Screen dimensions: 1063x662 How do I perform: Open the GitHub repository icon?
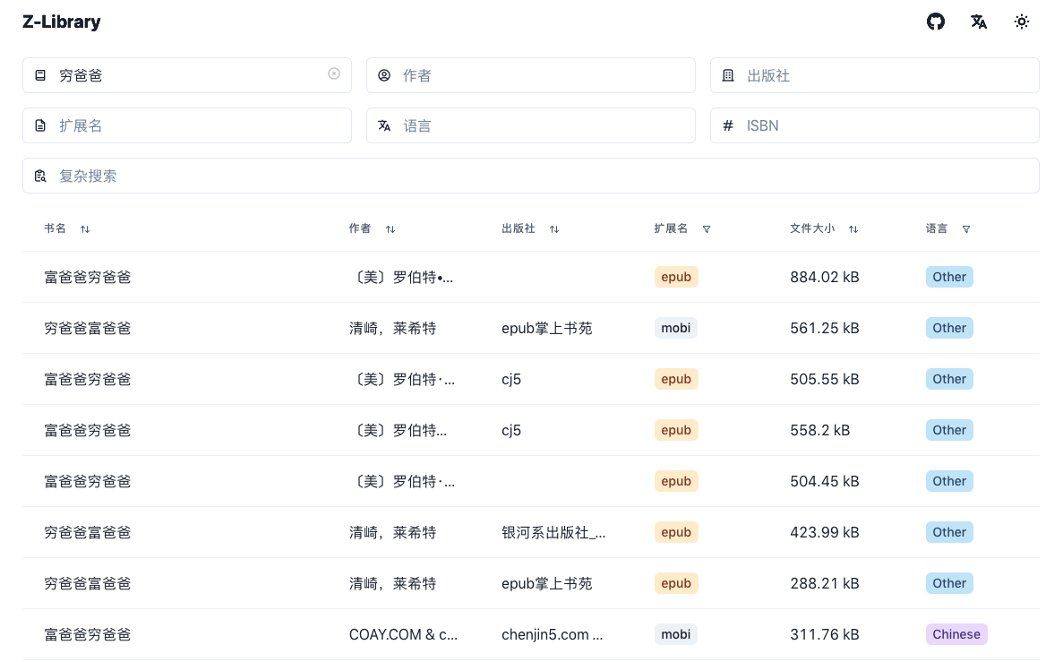click(935, 21)
